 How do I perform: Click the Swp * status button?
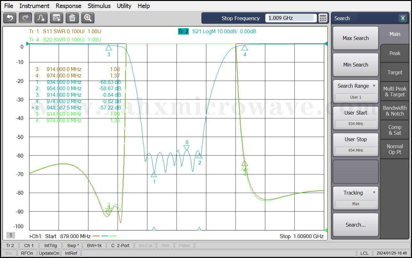tap(72, 246)
